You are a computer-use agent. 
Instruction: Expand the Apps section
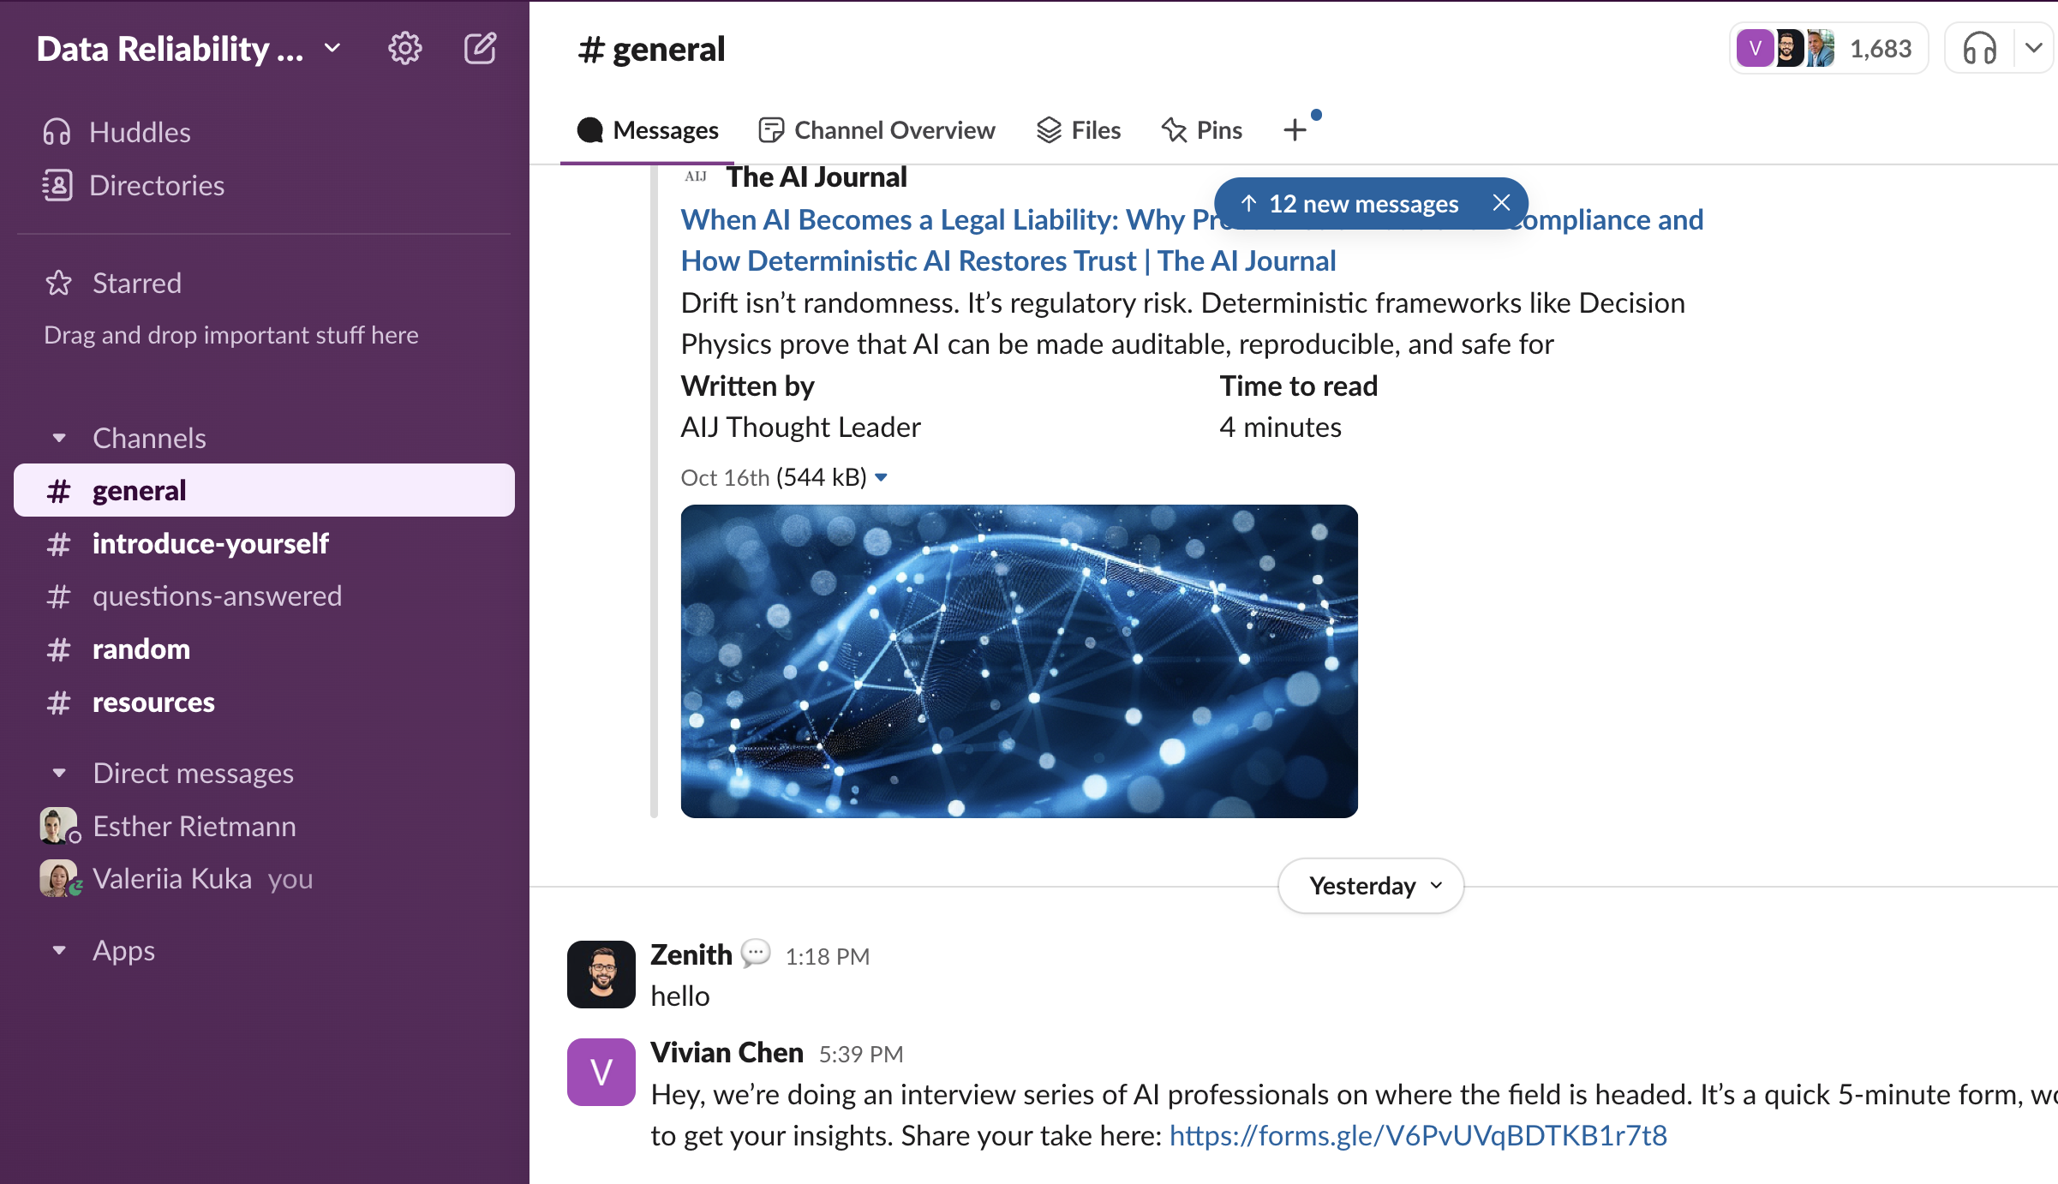tap(59, 950)
